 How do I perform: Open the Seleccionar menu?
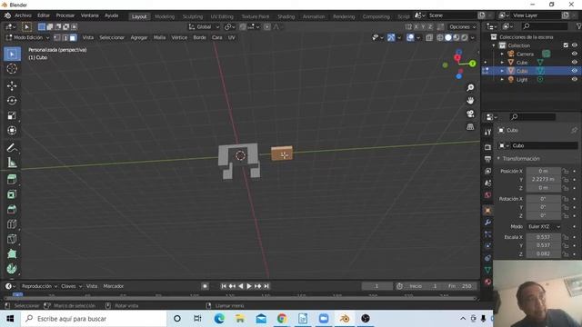(112, 37)
